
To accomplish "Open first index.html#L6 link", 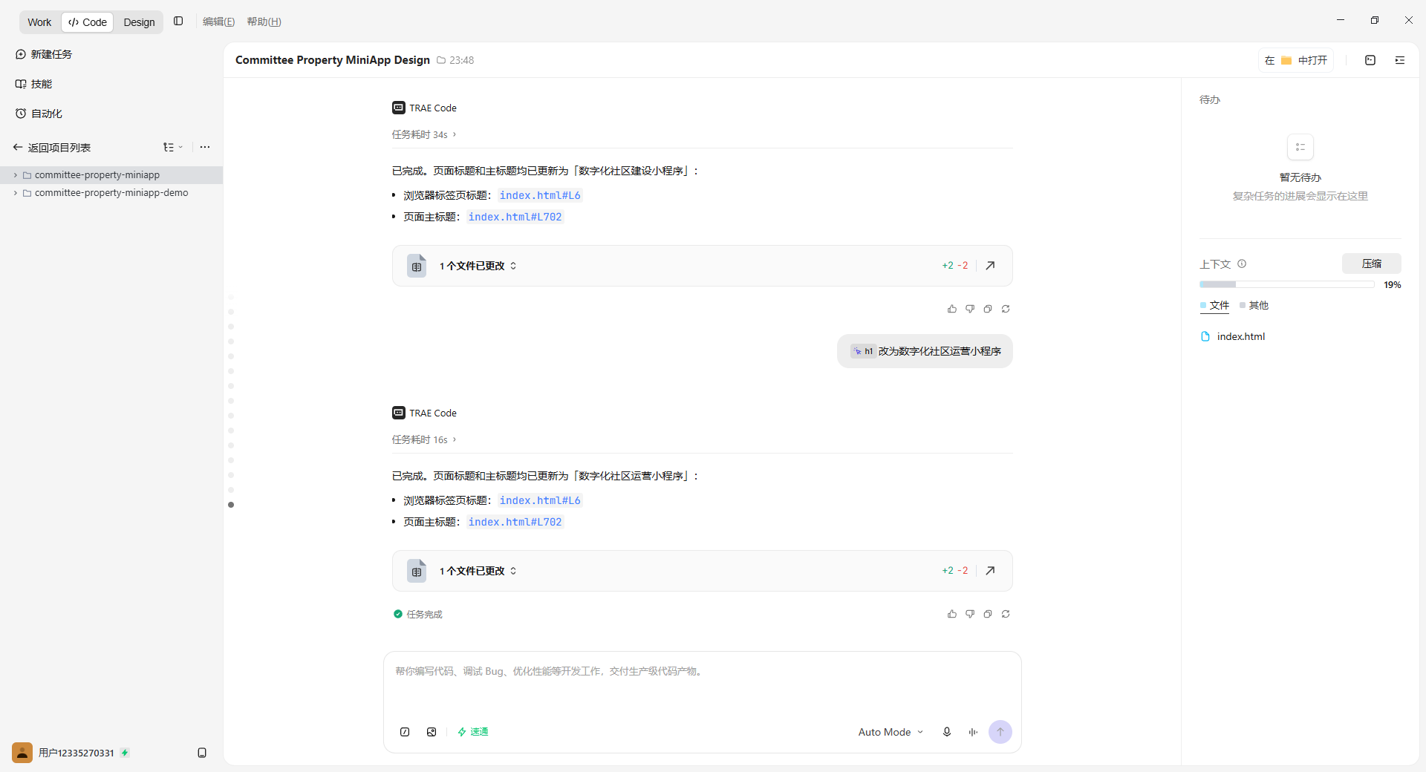I will click(540, 195).
